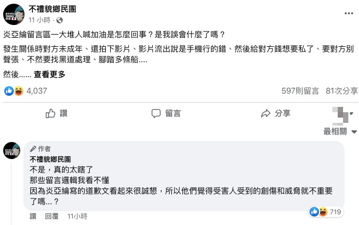Click the post's like thumbs-up icon
Screen dimensions: 359x225
[x=51, y=113]
